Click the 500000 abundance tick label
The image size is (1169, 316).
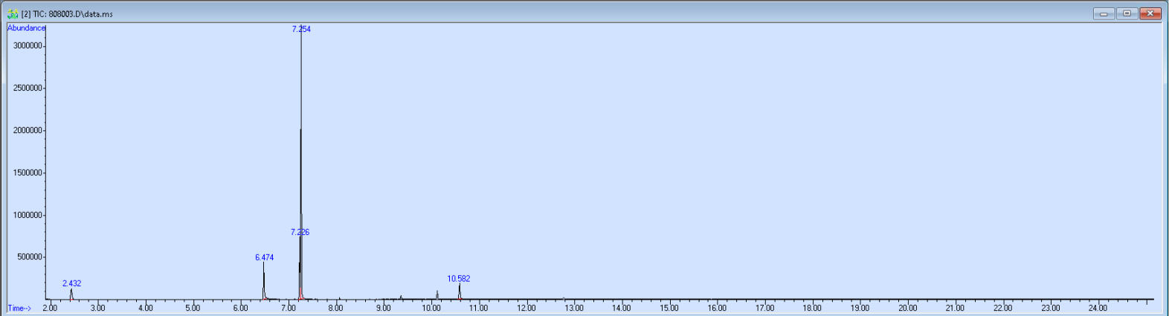30,257
